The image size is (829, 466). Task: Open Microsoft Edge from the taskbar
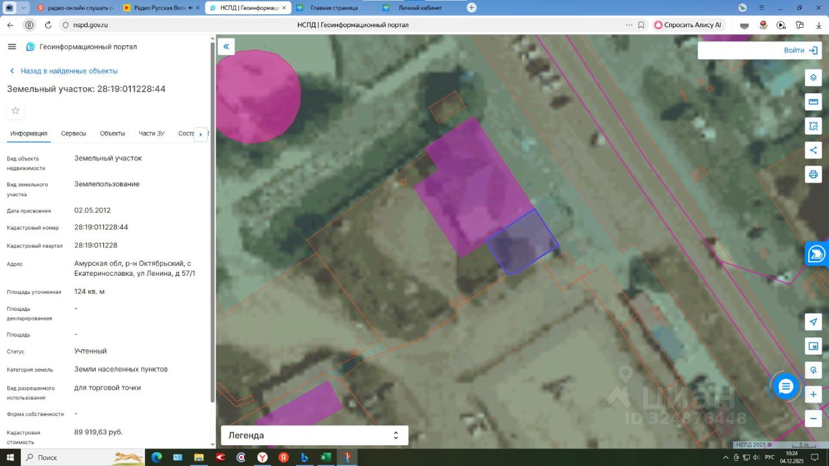tap(156, 458)
